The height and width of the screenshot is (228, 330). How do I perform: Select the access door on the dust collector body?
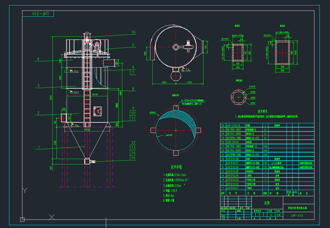(98, 111)
